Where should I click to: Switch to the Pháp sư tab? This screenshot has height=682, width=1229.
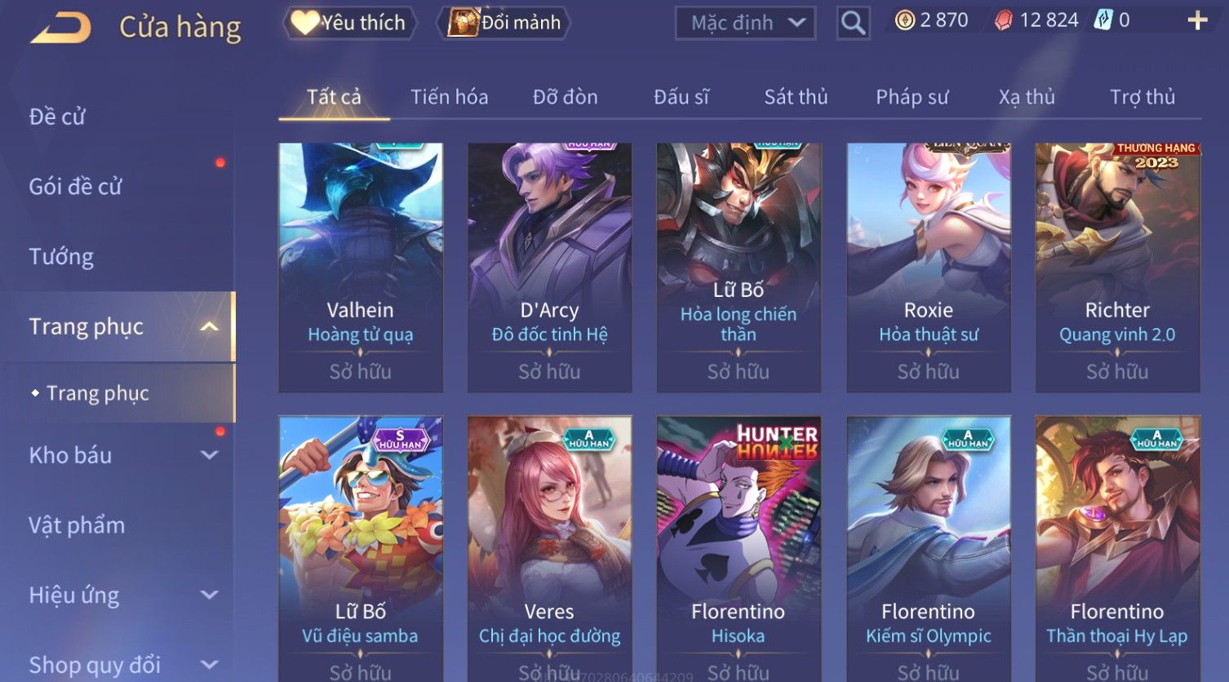(912, 97)
